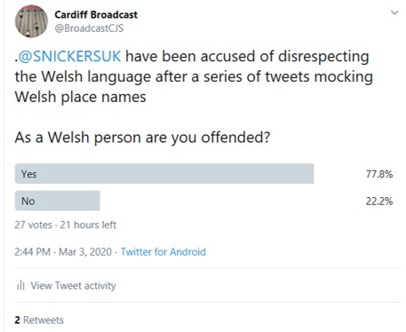Image resolution: width=406 pixels, height=332 pixels.
Task: Click the 21 hours left poll text
Action: coord(88,225)
